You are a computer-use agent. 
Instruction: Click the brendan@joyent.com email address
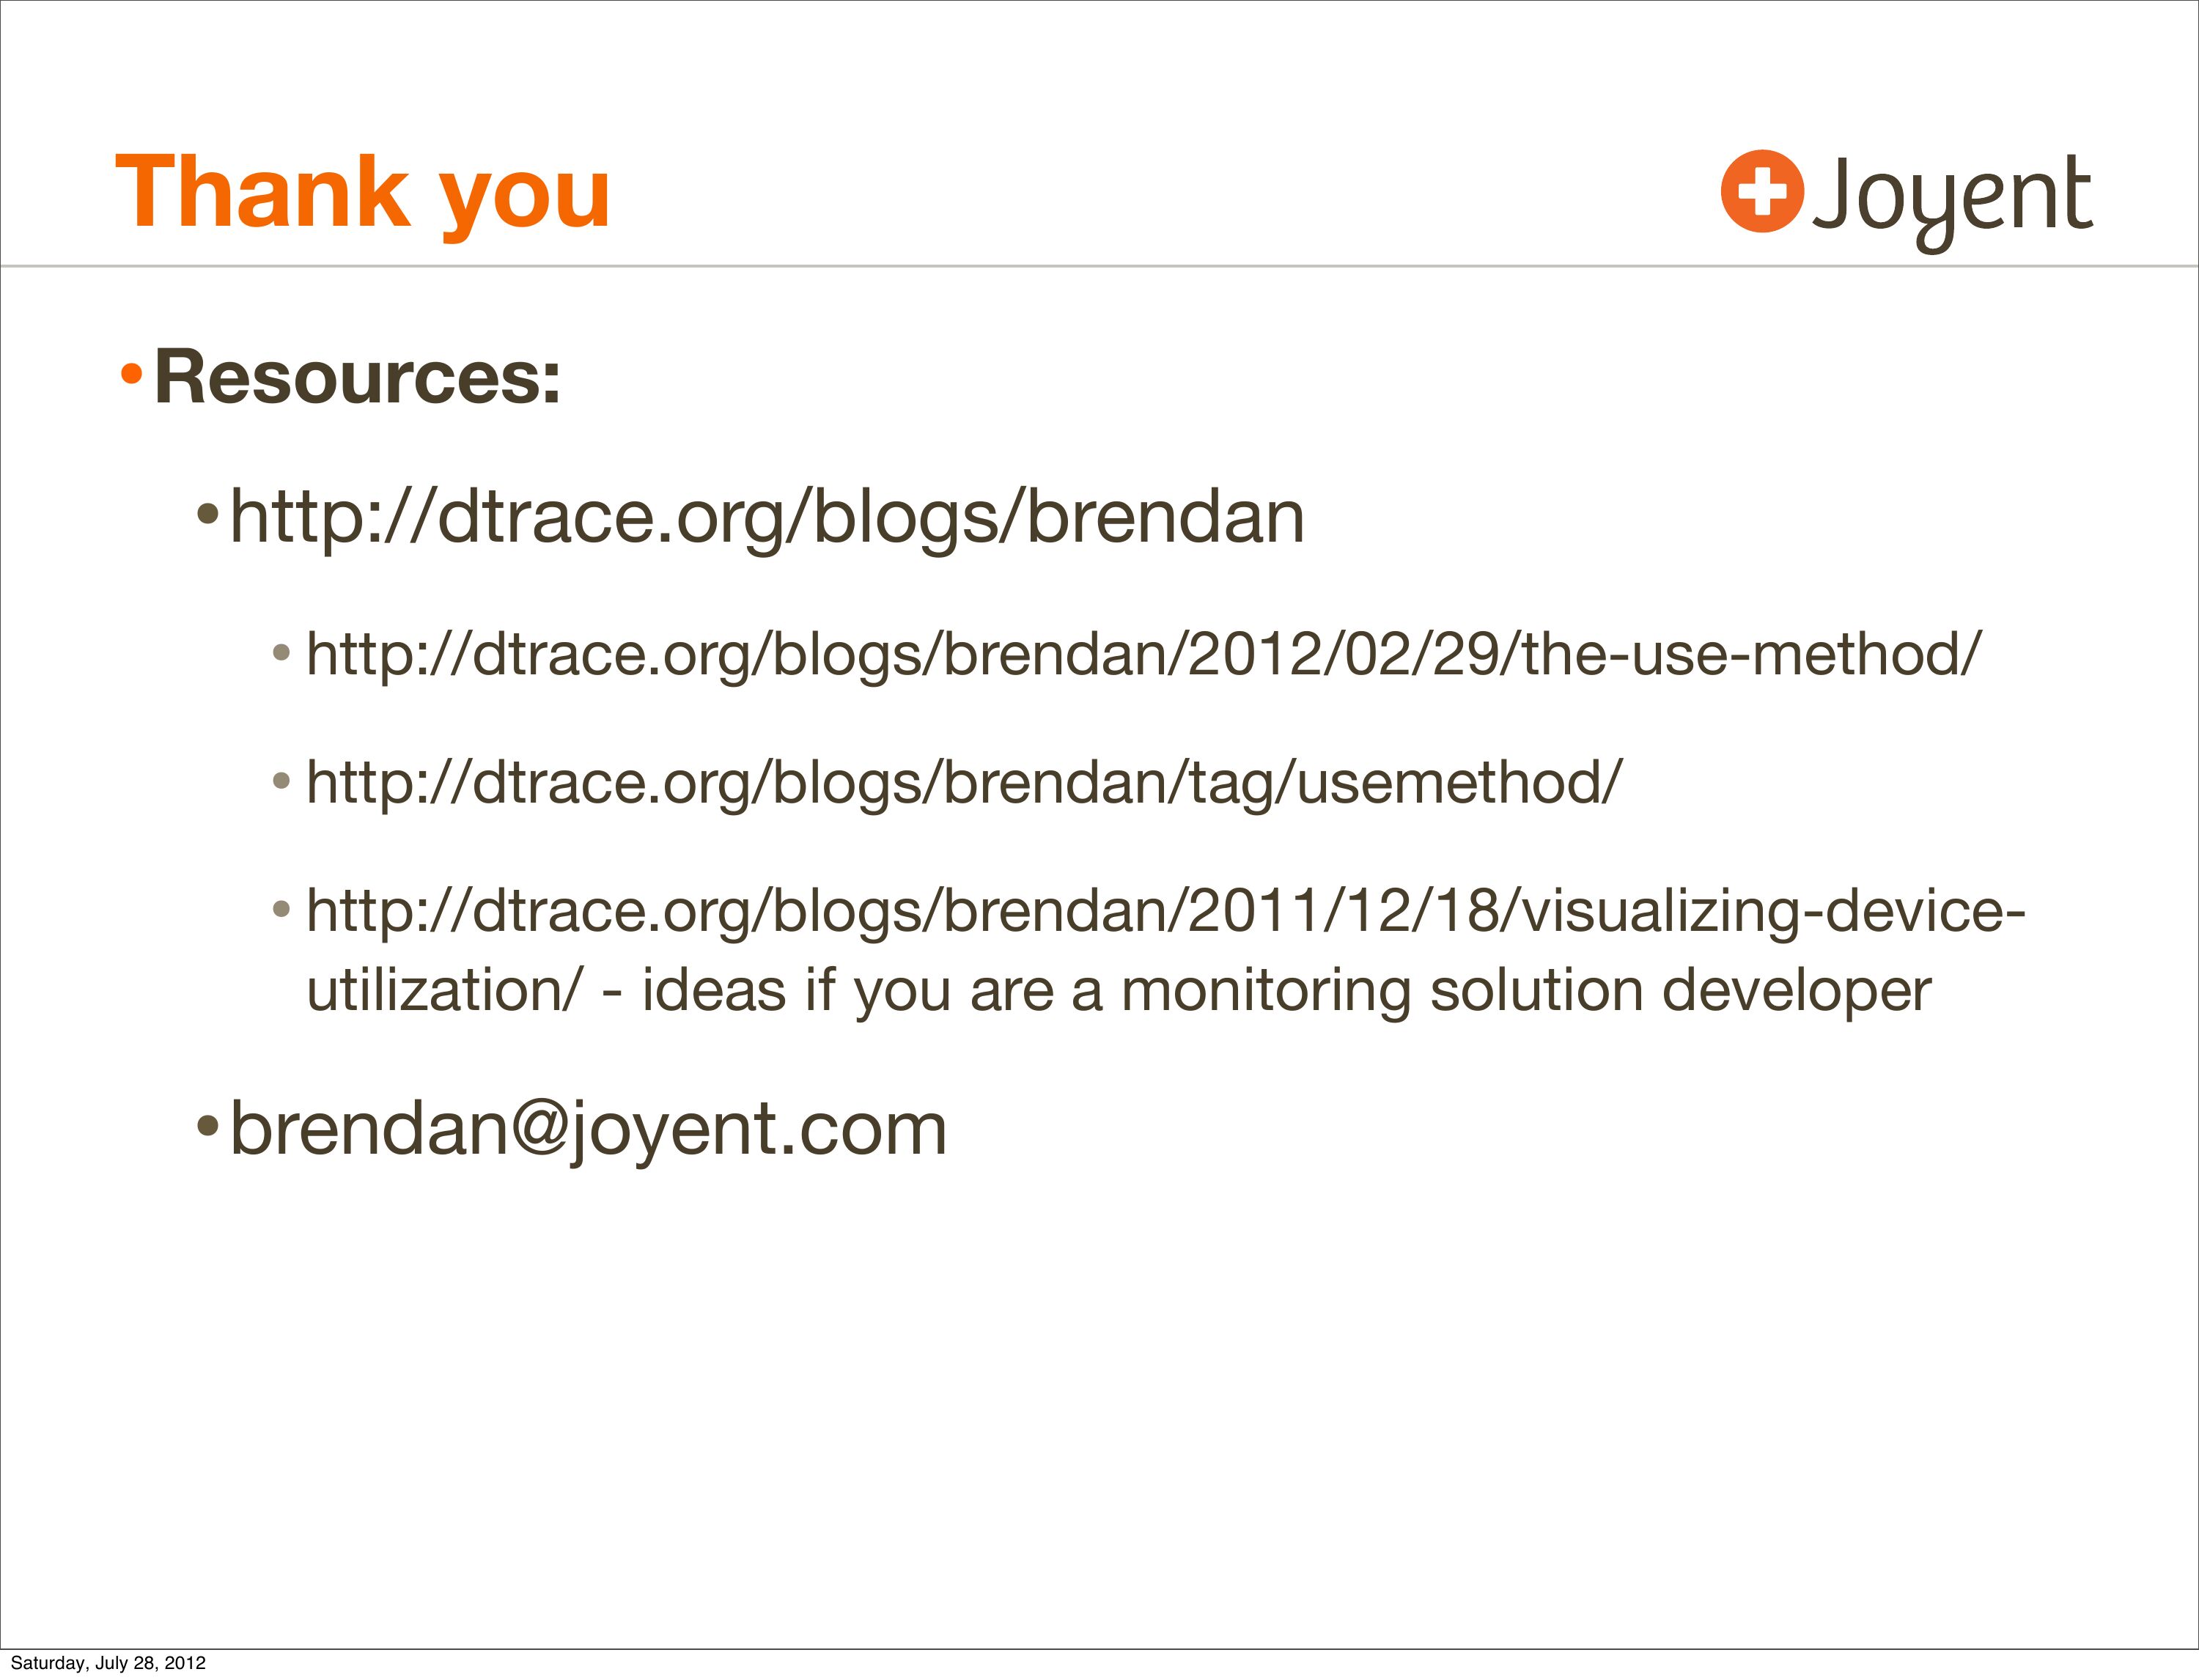(588, 1130)
